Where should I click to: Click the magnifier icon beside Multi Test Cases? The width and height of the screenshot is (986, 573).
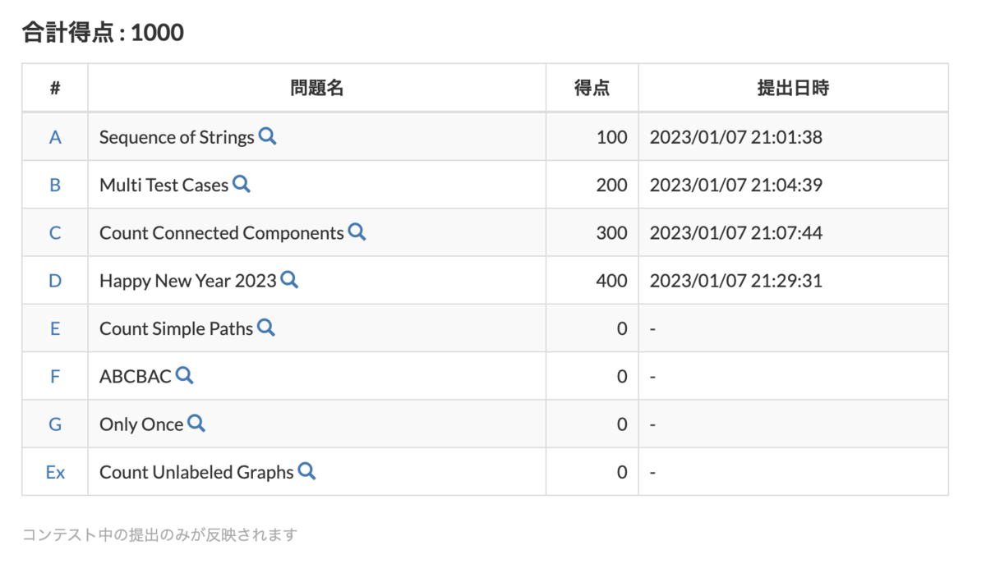pos(242,185)
